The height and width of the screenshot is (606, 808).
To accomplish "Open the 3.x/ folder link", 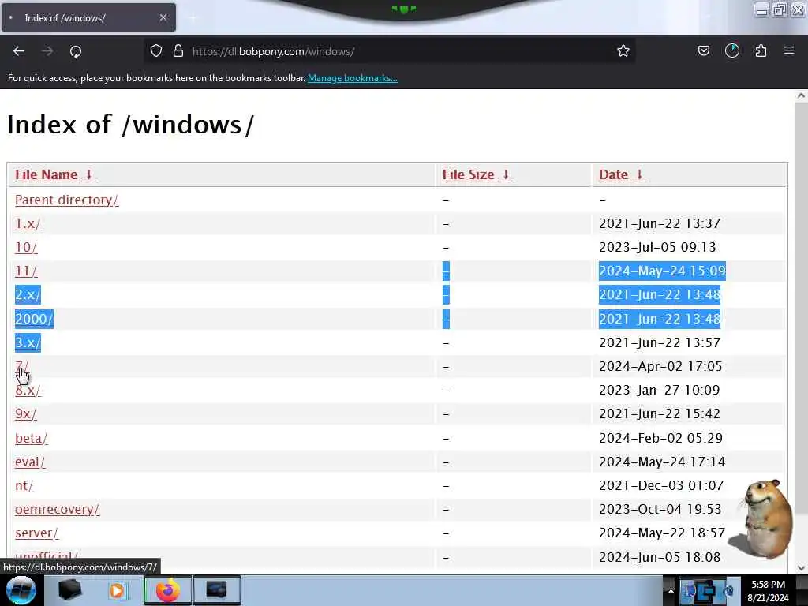I will pos(28,342).
